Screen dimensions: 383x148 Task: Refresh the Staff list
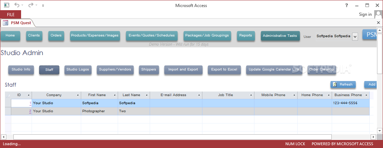(343, 85)
